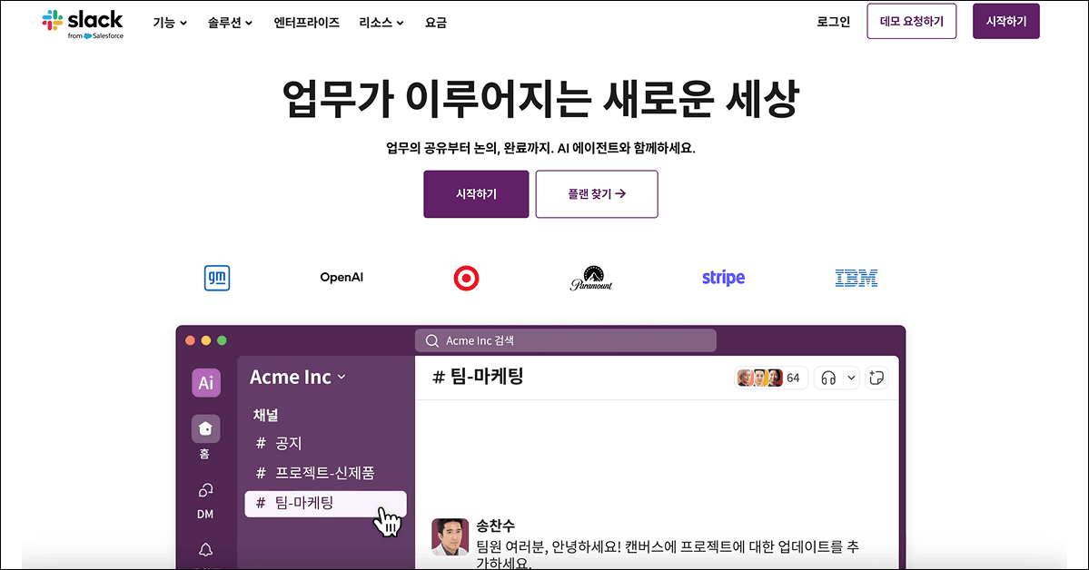1089x570 pixels.
Task: Click the sender name 송찬수
Action: 495,526
